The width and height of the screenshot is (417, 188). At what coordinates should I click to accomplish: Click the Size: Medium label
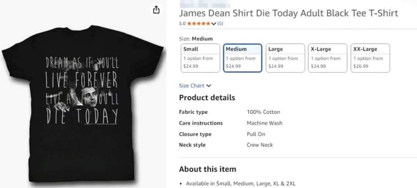(196, 39)
